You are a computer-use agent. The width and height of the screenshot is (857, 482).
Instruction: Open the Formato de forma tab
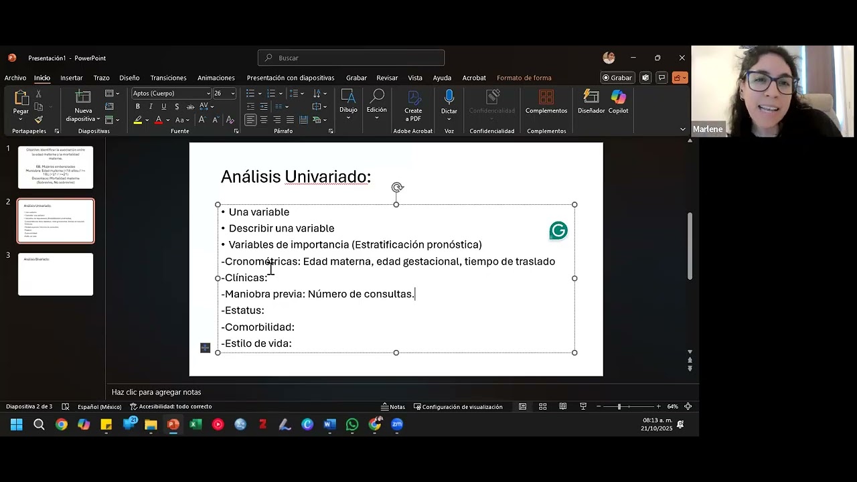click(x=524, y=78)
